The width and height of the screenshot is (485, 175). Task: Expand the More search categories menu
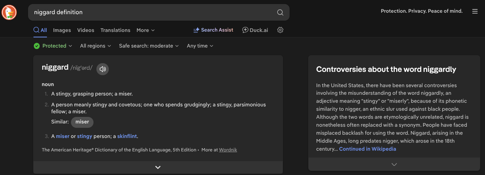[x=146, y=30]
